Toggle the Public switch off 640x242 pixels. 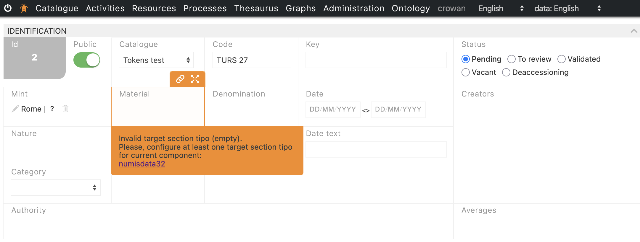point(87,60)
